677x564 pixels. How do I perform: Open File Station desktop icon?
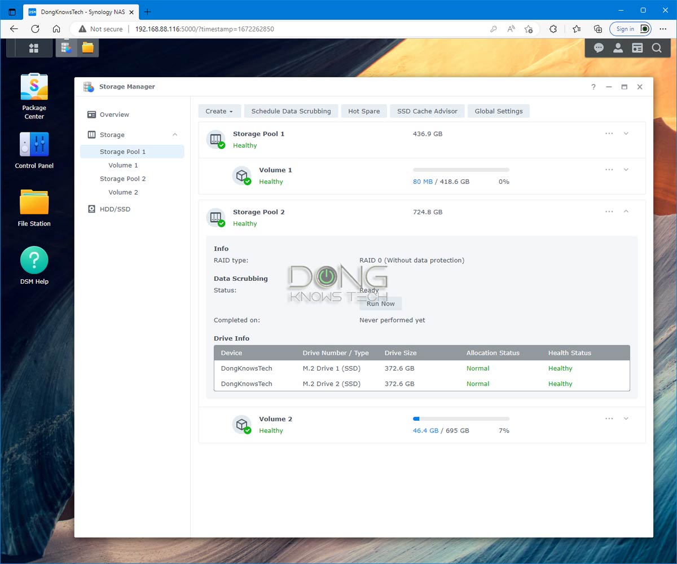click(x=34, y=208)
